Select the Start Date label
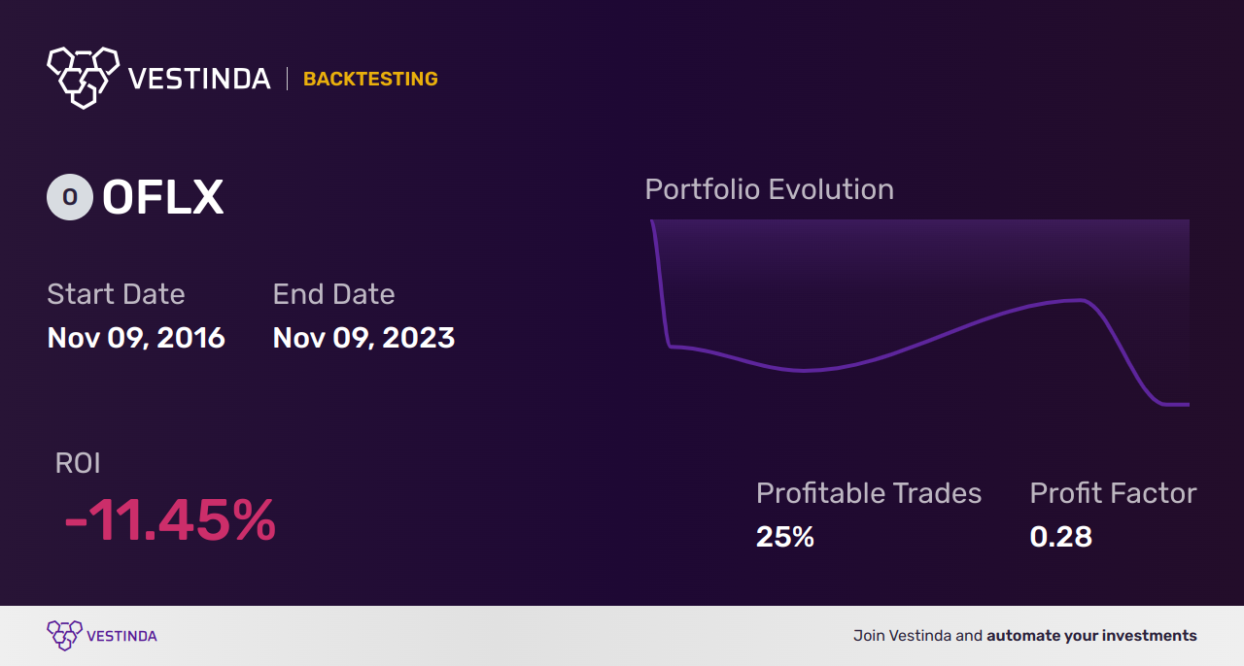 coord(116,294)
